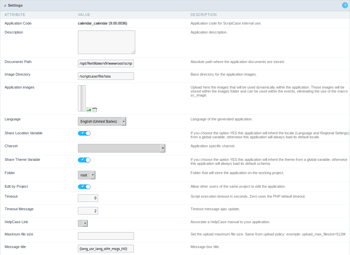This screenshot has width=350, height=255.
Task: Click the image upload icon under Application images
Action: 88,109
